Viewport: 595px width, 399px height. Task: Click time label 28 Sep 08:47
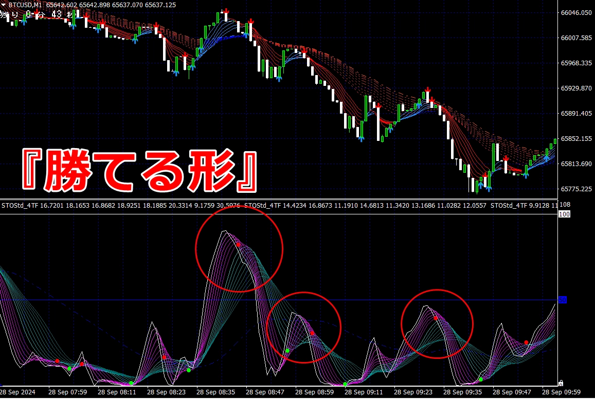tap(265, 392)
